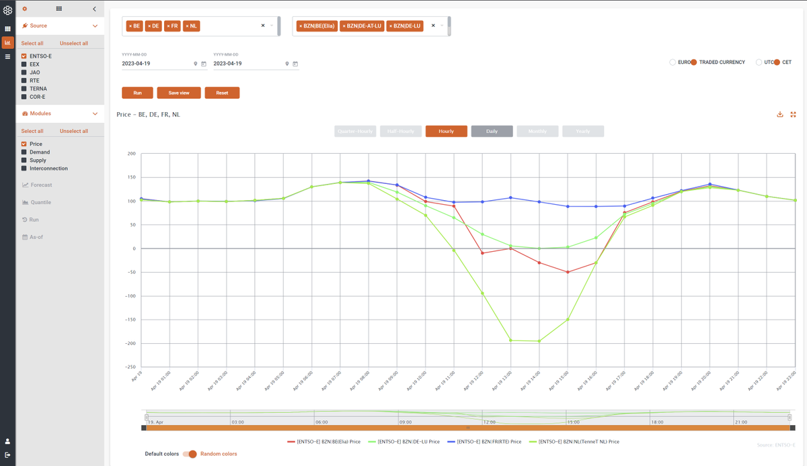
Task: Open the calendar for the start date
Action: (x=204, y=64)
